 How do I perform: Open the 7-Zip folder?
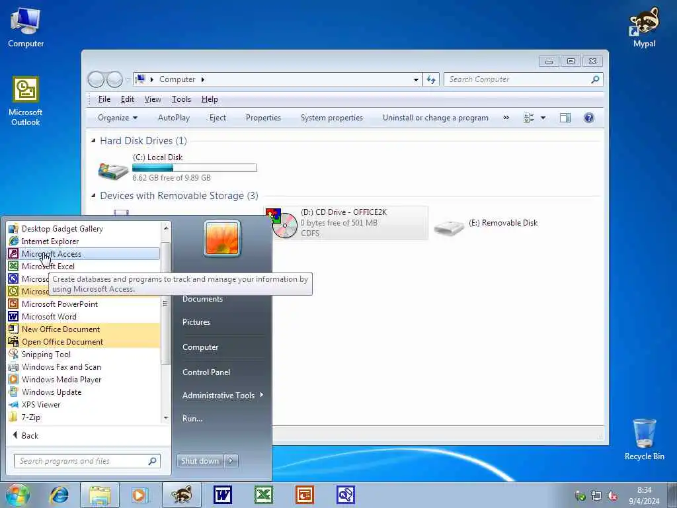click(83, 417)
